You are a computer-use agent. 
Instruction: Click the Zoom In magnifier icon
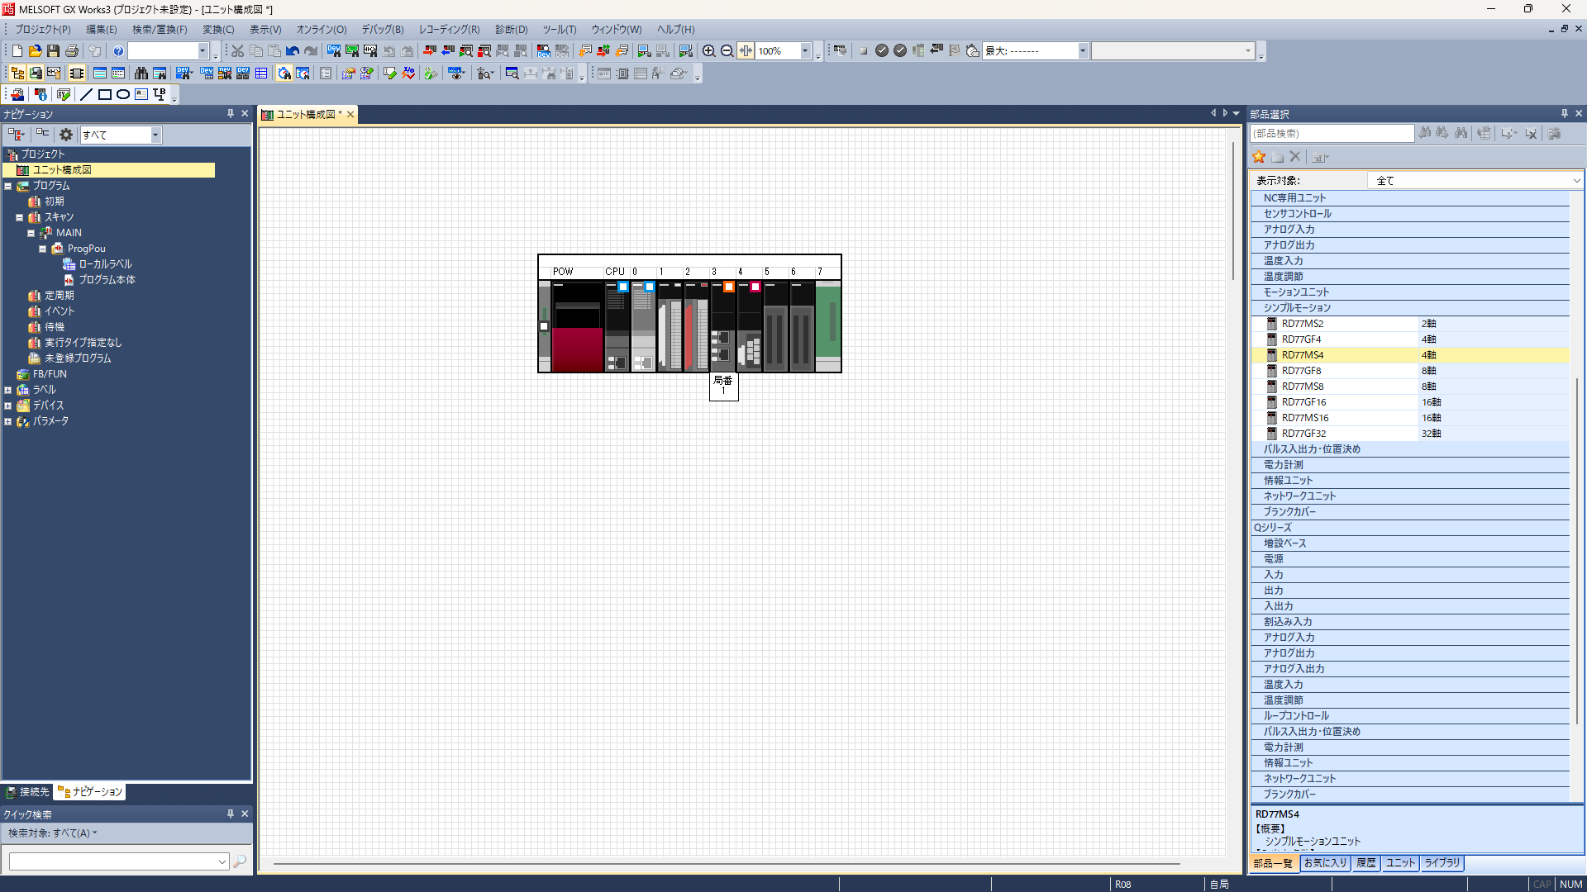point(708,51)
